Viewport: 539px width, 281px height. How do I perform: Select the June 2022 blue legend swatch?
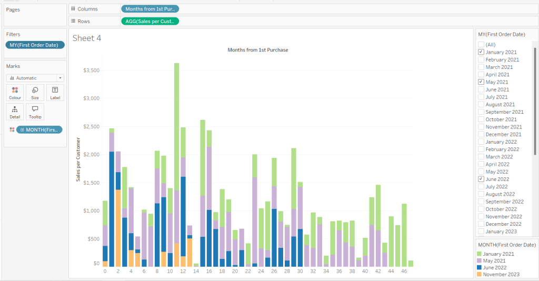(x=481, y=267)
